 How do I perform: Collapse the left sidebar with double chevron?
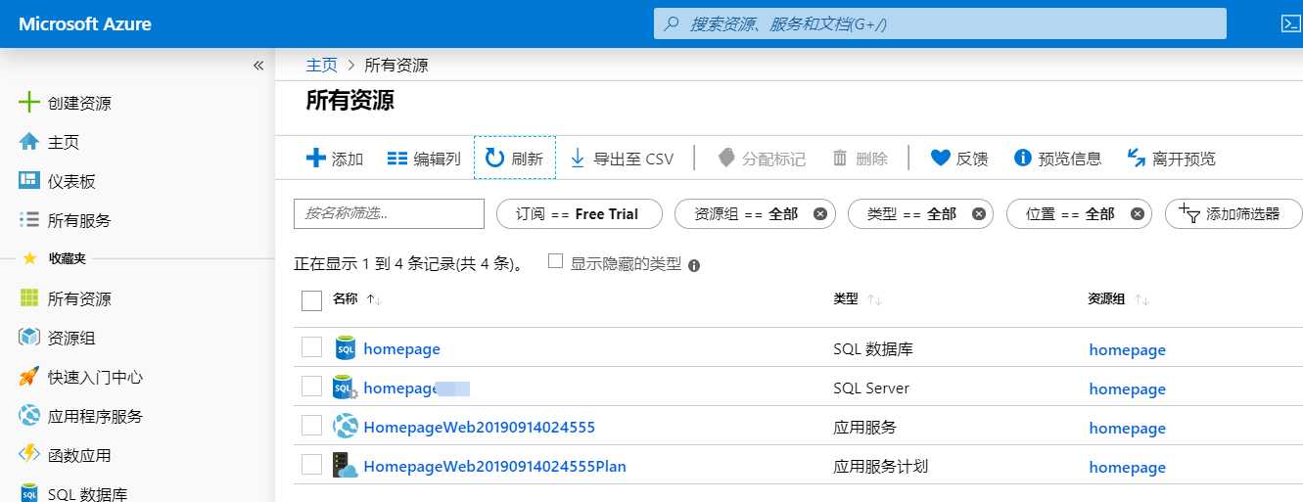click(258, 66)
